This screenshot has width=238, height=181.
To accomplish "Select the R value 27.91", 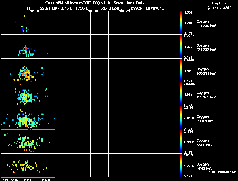I will 45,8.
